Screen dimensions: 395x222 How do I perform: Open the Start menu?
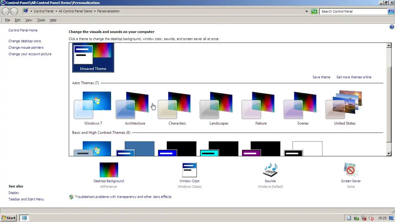coord(9,218)
